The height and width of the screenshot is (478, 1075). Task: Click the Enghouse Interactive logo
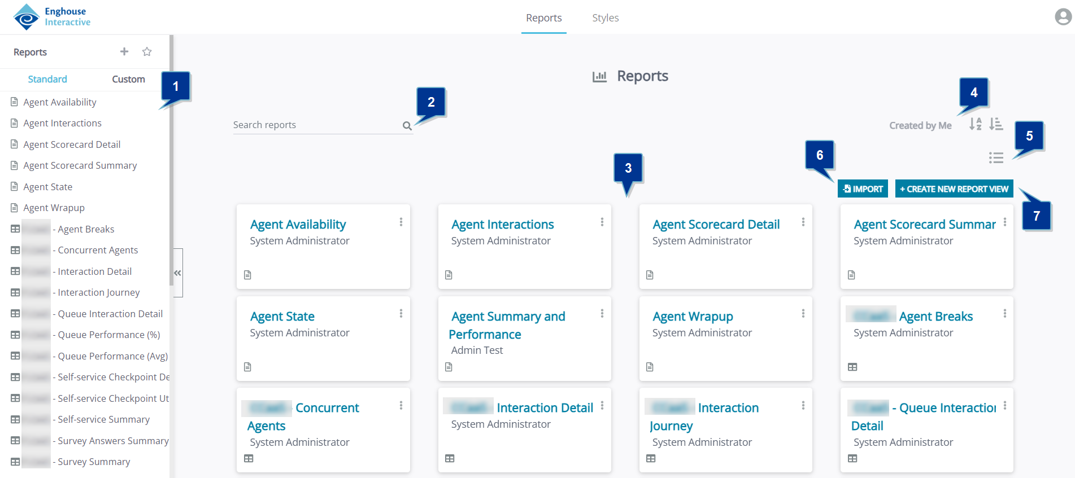click(x=52, y=17)
